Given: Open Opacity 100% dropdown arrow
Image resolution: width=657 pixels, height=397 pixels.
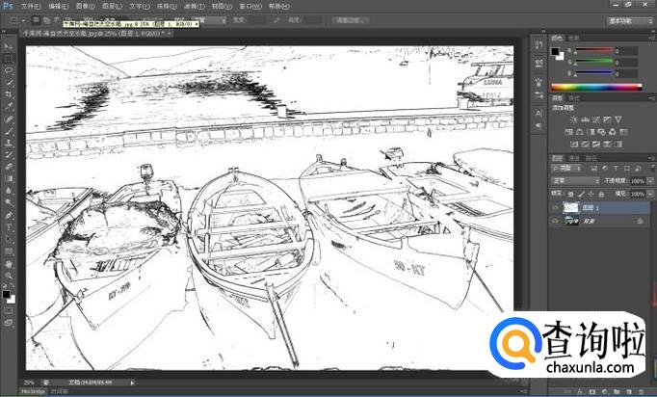Looking at the screenshot, I should tap(650, 181).
